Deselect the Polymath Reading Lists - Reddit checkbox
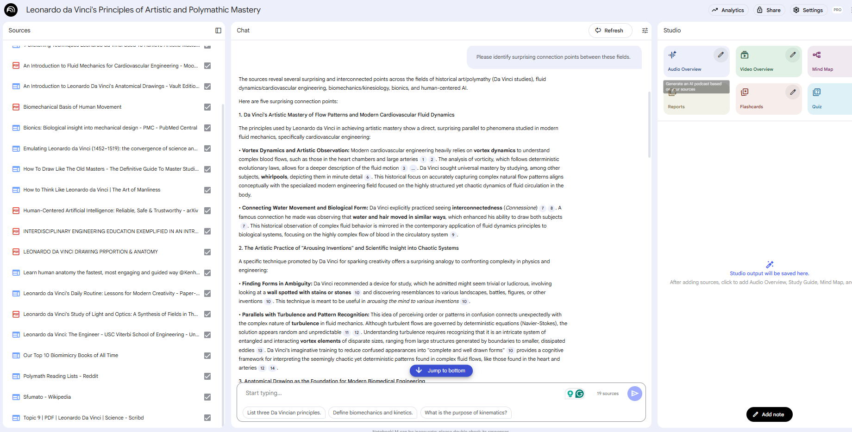Screen dimensions: 852x432 [207, 376]
